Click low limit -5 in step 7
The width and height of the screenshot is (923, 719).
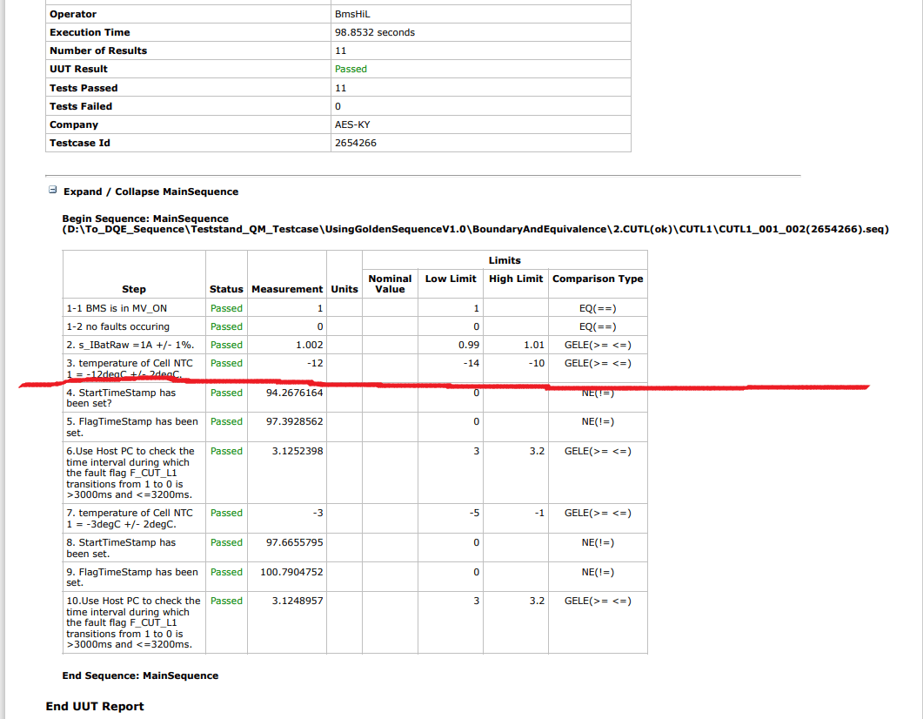coord(474,513)
